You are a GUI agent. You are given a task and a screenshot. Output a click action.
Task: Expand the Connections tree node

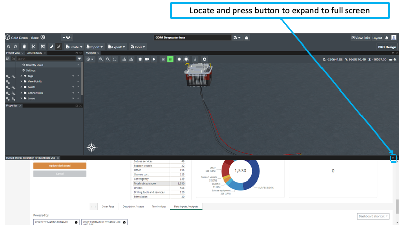coord(21,93)
